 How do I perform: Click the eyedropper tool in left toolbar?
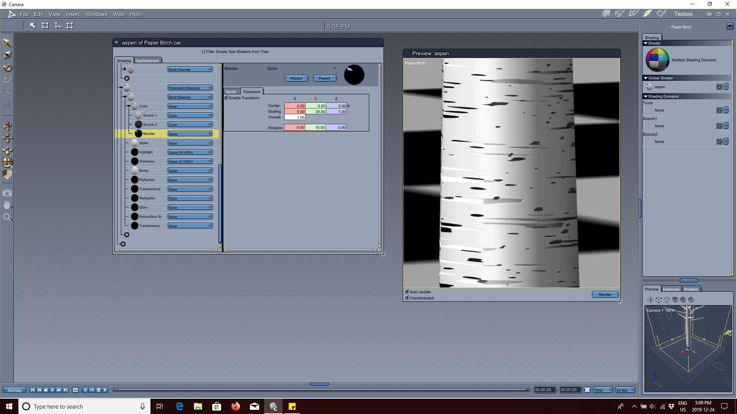pos(7,92)
